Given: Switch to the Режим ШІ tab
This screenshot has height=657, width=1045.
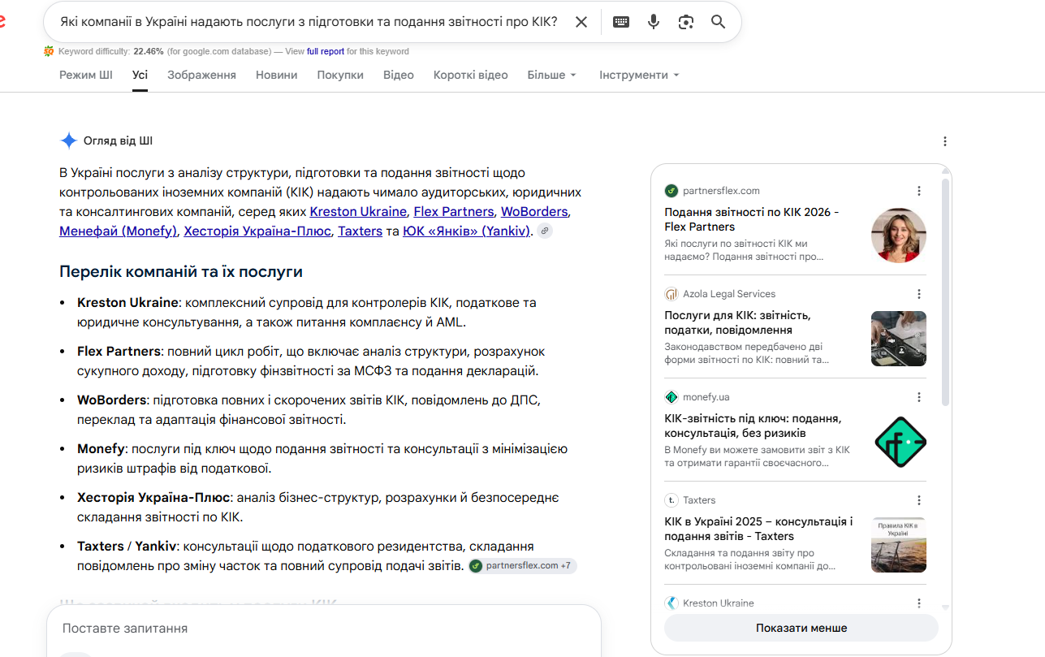Looking at the screenshot, I should point(86,75).
